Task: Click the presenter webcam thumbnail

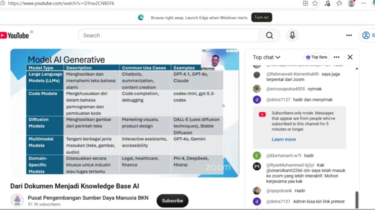Action: click(x=219, y=60)
